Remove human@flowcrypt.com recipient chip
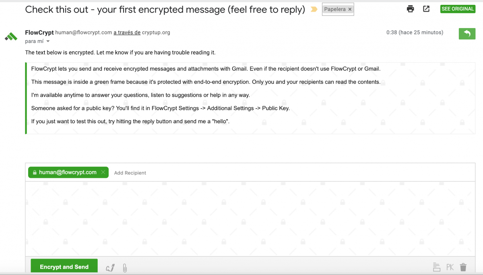This screenshot has height=275, width=483. pyautogui.click(x=103, y=172)
